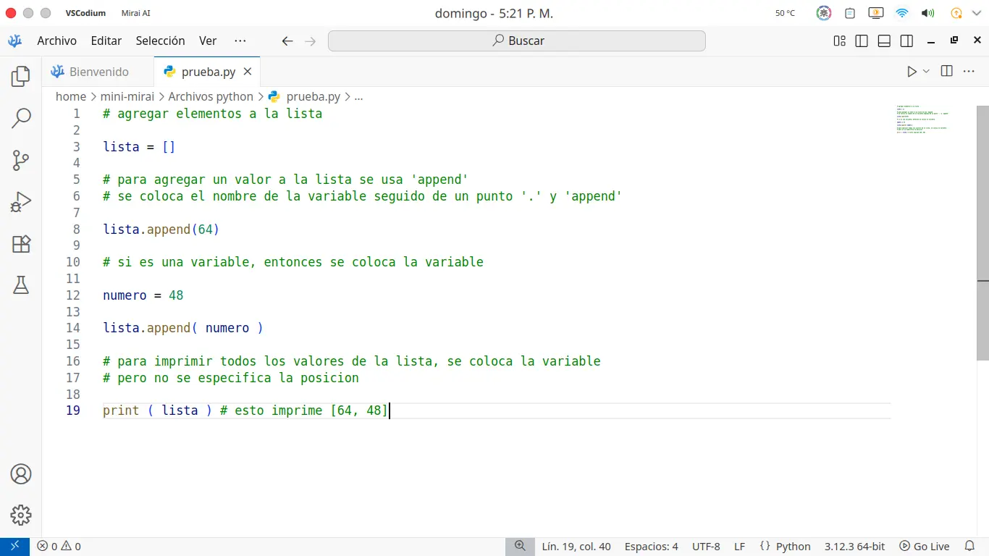Open the Ver menu
The height and width of the screenshot is (556, 989).
(208, 41)
